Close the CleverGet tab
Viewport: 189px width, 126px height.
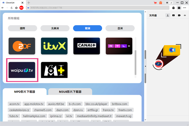[x=23, y=3]
